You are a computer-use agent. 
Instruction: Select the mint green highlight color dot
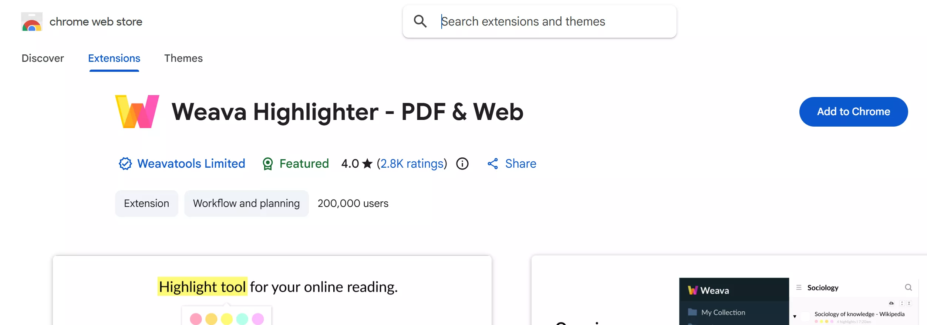[242, 319]
